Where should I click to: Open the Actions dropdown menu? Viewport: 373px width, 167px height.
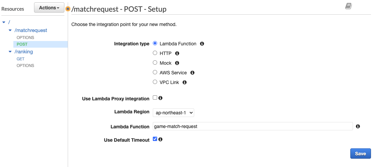point(49,8)
